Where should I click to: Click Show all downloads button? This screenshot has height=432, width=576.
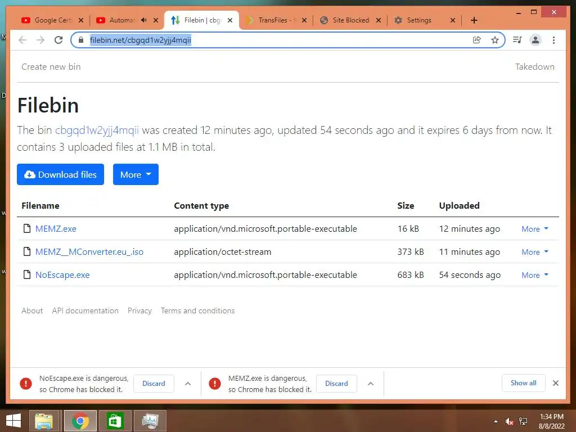coord(524,383)
